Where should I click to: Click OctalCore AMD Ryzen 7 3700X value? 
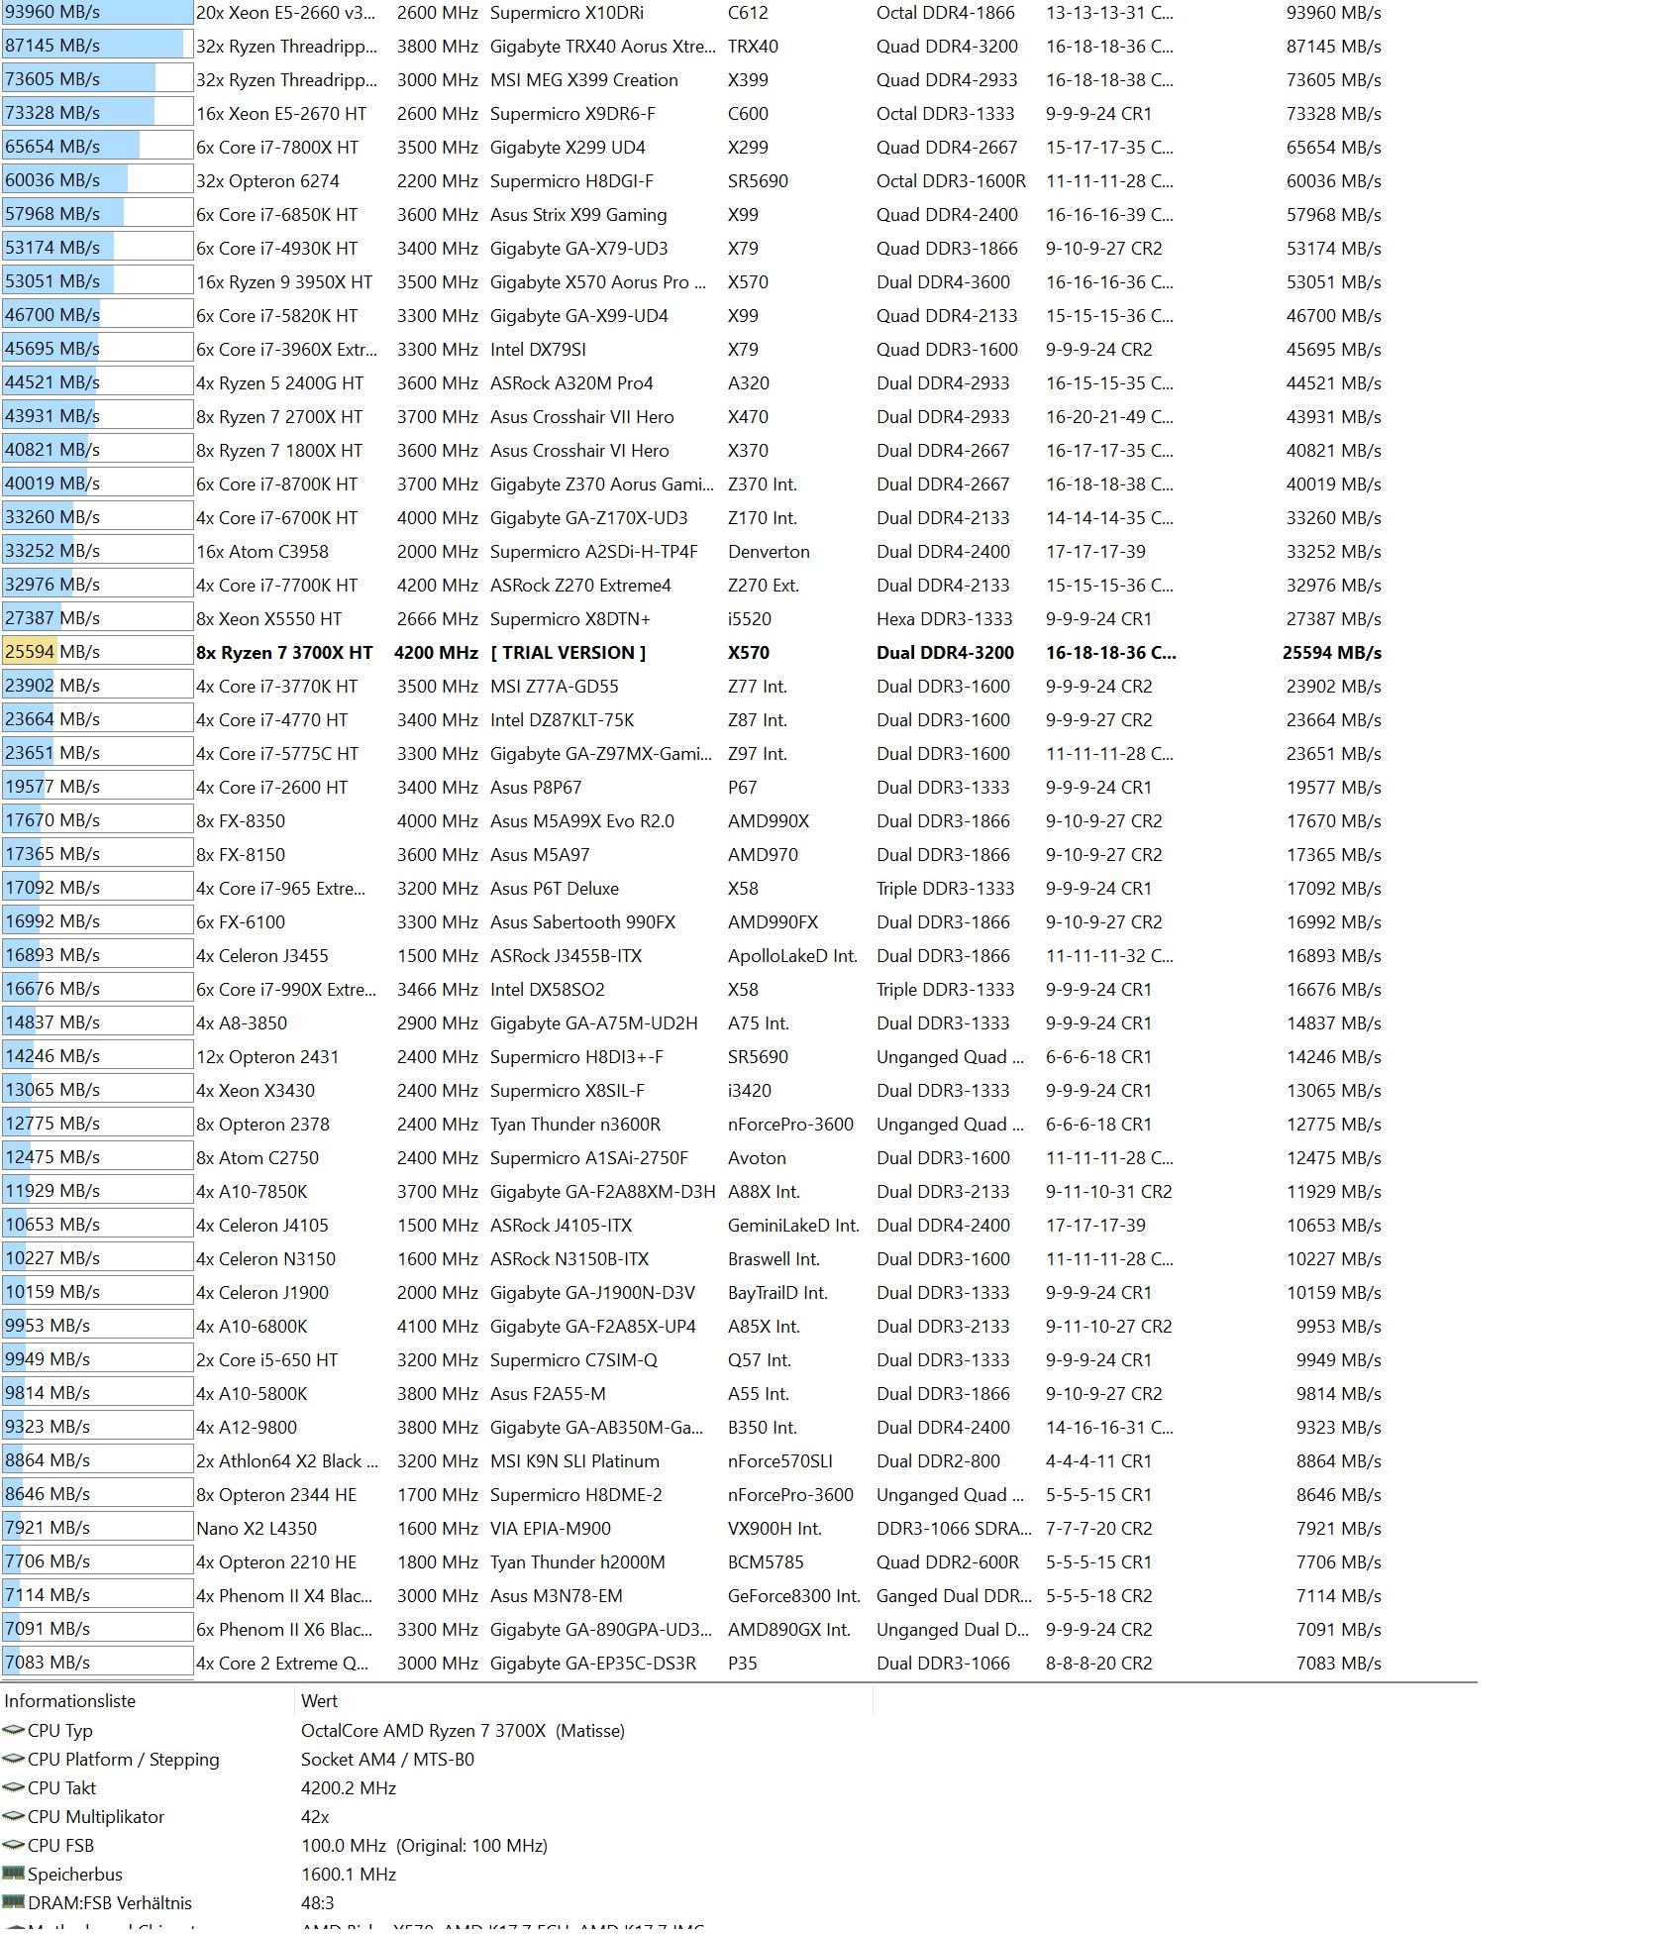click(463, 1730)
